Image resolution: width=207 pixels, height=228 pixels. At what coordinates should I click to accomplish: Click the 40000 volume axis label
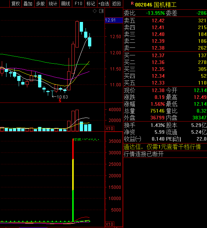click(115, 110)
